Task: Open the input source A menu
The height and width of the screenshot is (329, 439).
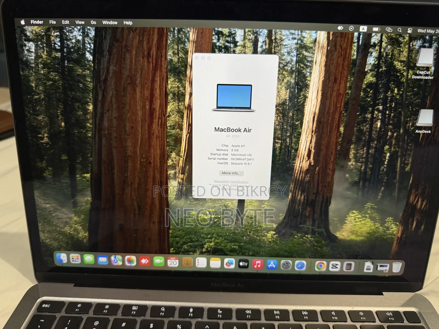Action: [x=363, y=29]
